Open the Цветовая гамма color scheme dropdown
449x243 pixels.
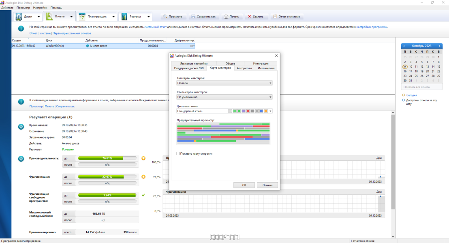(224, 111)
